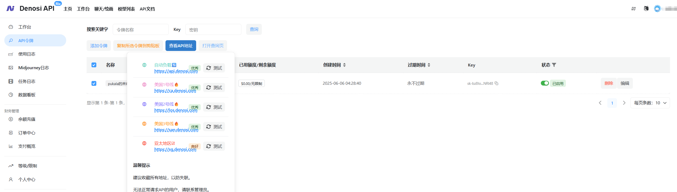Click the 个人中心 person icon
The image size is (677, 192).
click(x=11, y=179)
